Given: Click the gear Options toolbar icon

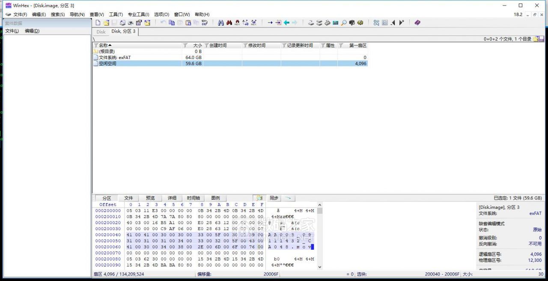Looking at the screenshot, I should [360, 23].
